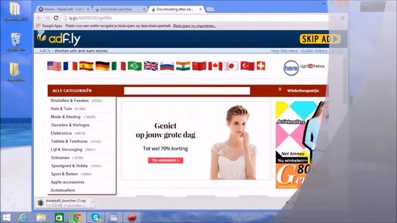Select the United States flag
Screen dimensions: 397x223
click(54, 66)
